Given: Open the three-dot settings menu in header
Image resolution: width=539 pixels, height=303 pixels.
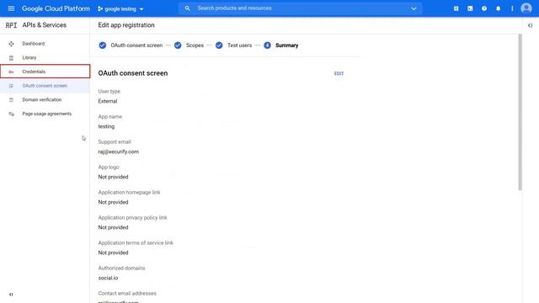Looking at the screenshot, I should pyautogui.click(x=512, y=8).
